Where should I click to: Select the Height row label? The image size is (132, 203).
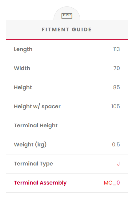[23, 87]
